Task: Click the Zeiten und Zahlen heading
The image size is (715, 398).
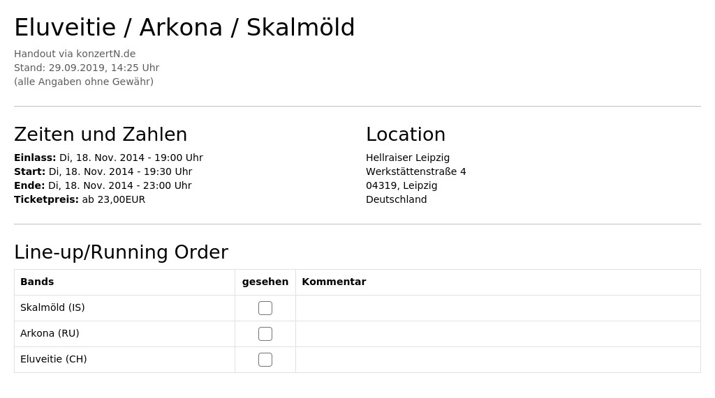Action: (x=101, y=135)
